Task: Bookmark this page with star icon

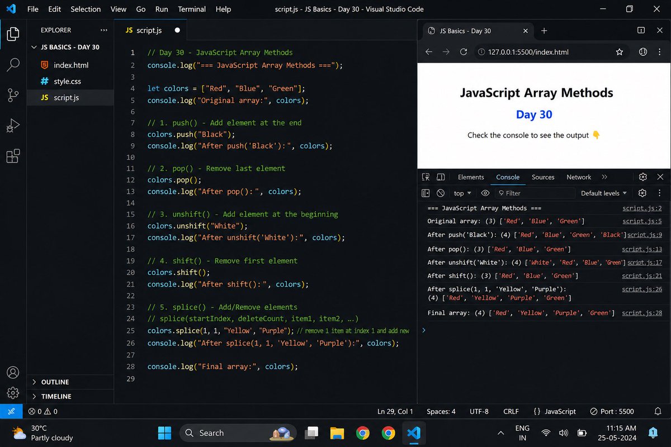Action: coord(619,52)
